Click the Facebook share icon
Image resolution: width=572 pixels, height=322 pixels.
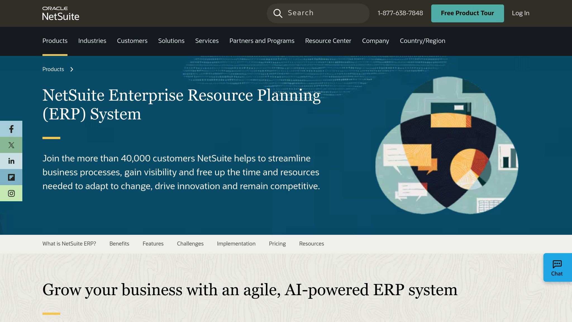(x=11, y=129)
